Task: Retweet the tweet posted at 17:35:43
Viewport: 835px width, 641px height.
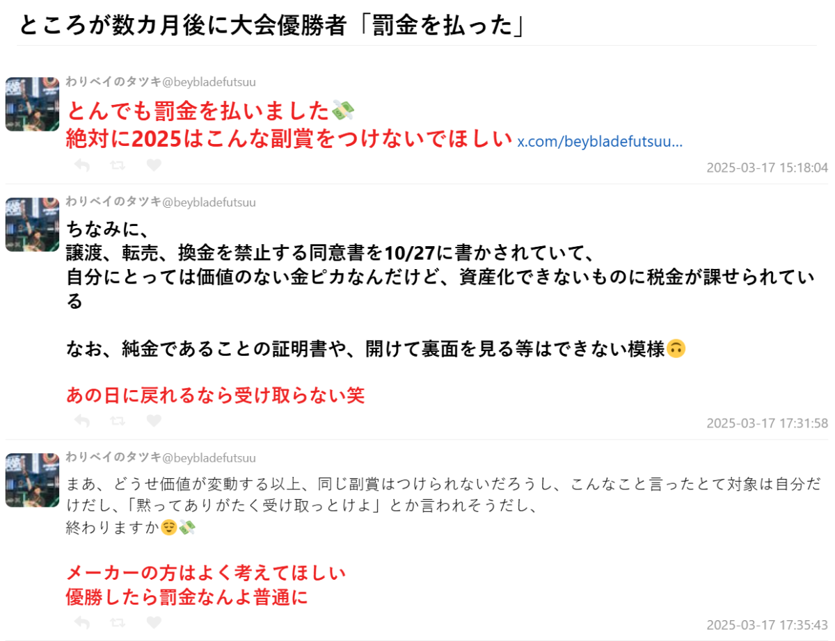Action: coord(118,622)
